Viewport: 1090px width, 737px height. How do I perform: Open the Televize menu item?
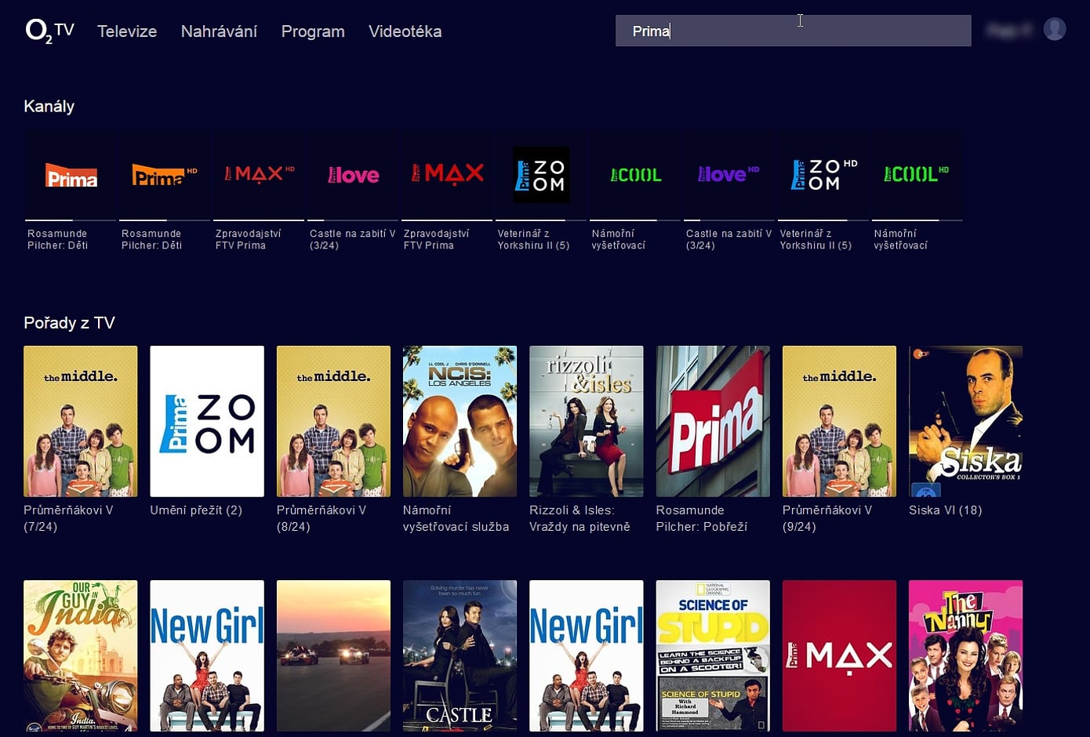tap(127, 31)
